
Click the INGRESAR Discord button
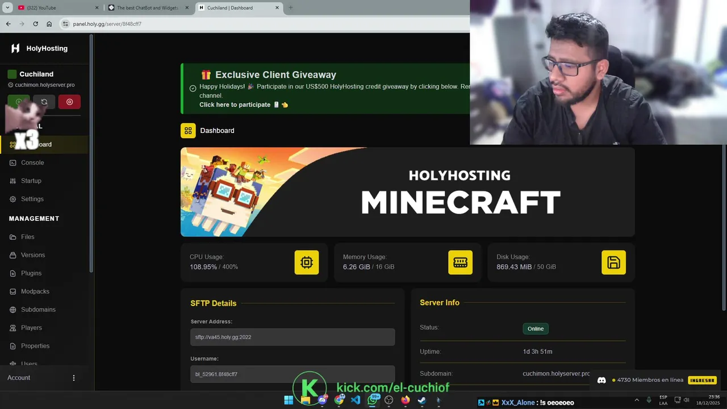[702, 380]
